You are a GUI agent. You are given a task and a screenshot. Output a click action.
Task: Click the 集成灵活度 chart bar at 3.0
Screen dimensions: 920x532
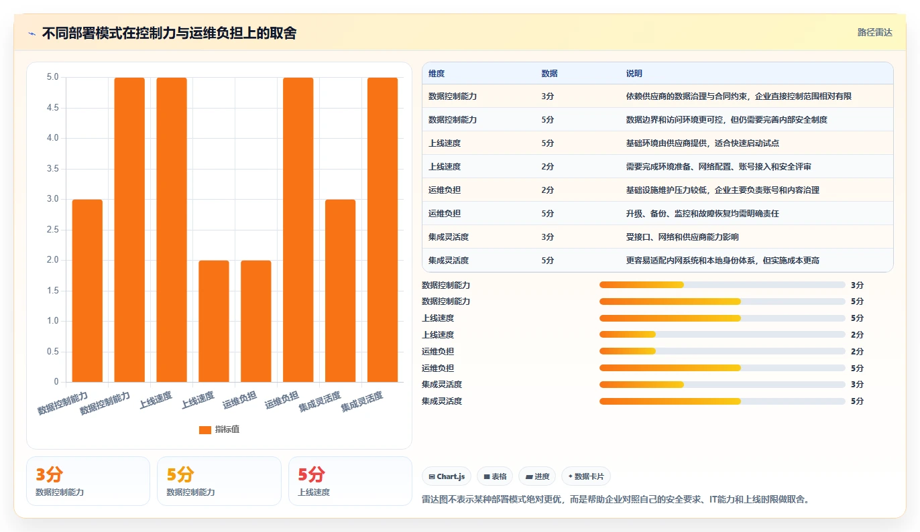[341, 291]
